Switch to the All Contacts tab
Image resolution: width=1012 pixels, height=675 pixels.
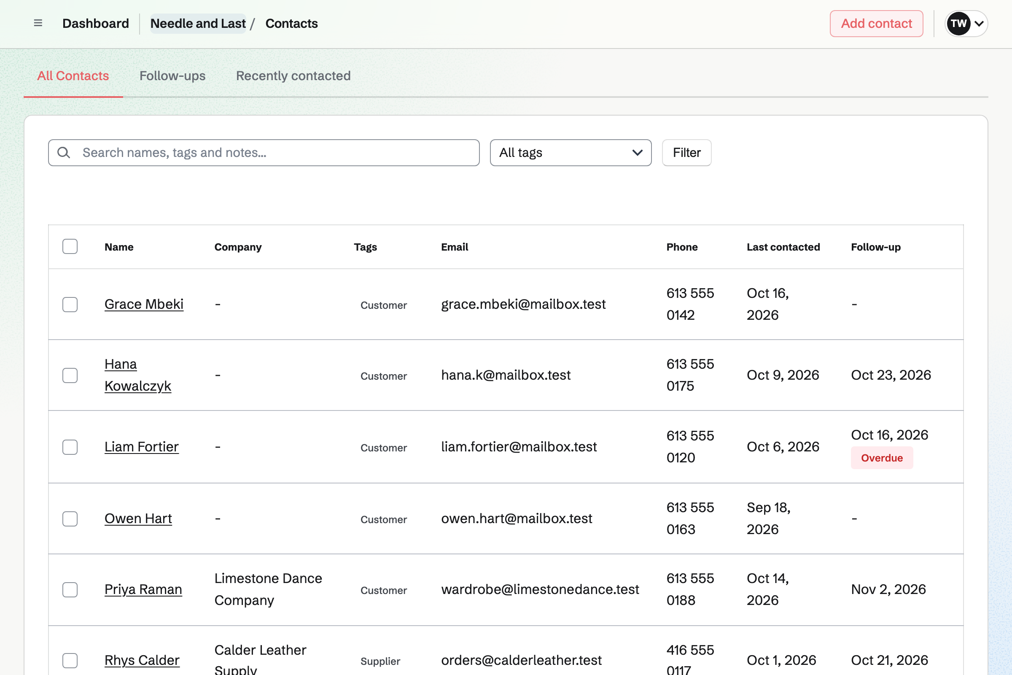coord(73,76)
